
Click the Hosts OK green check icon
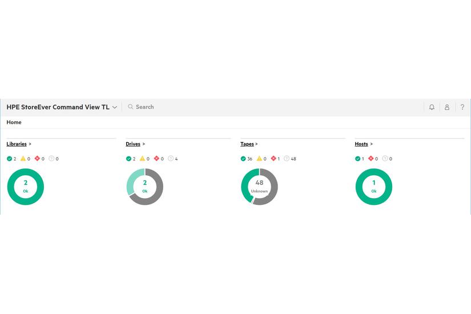point(357,159)
